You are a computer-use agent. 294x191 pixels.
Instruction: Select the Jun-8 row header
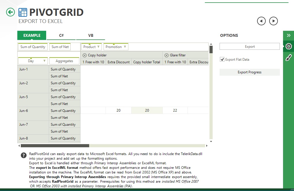[x=33, y=139]
